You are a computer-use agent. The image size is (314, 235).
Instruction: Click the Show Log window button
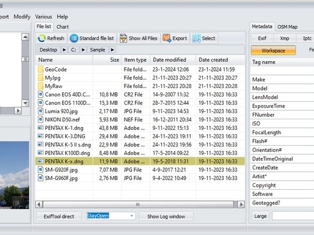pos(166,217)
